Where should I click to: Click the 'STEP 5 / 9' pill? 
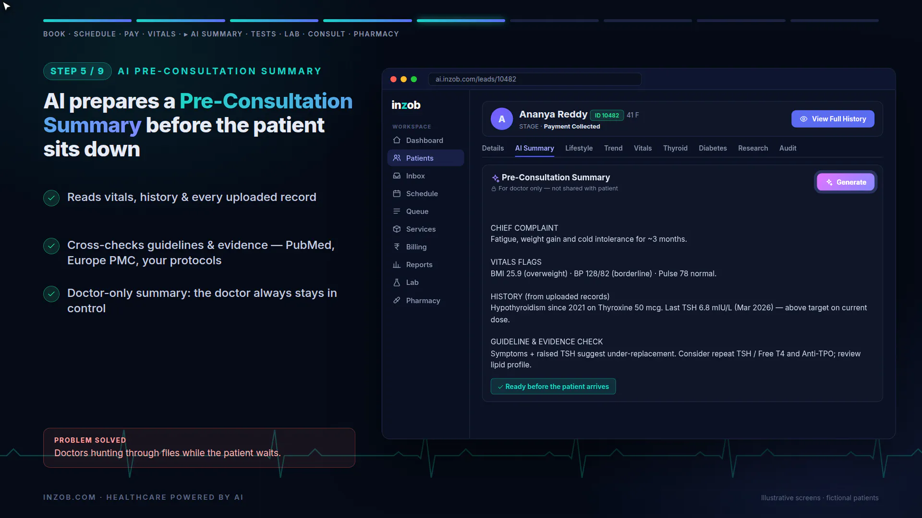(77, 71)
